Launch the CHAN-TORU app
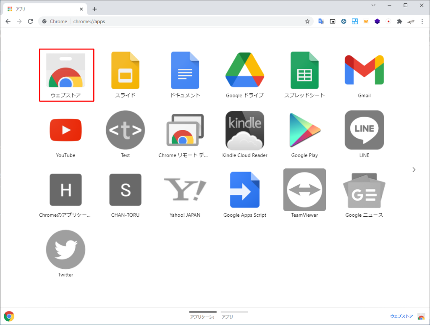Viewport: 430px width, 325px height. tap(125, 190)
